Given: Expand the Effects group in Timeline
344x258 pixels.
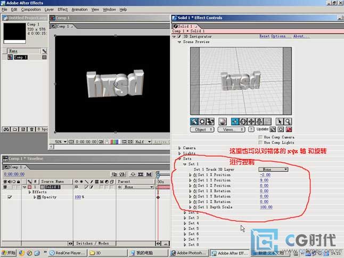Looking at the screenshot, I should click(x=29, y=192).
